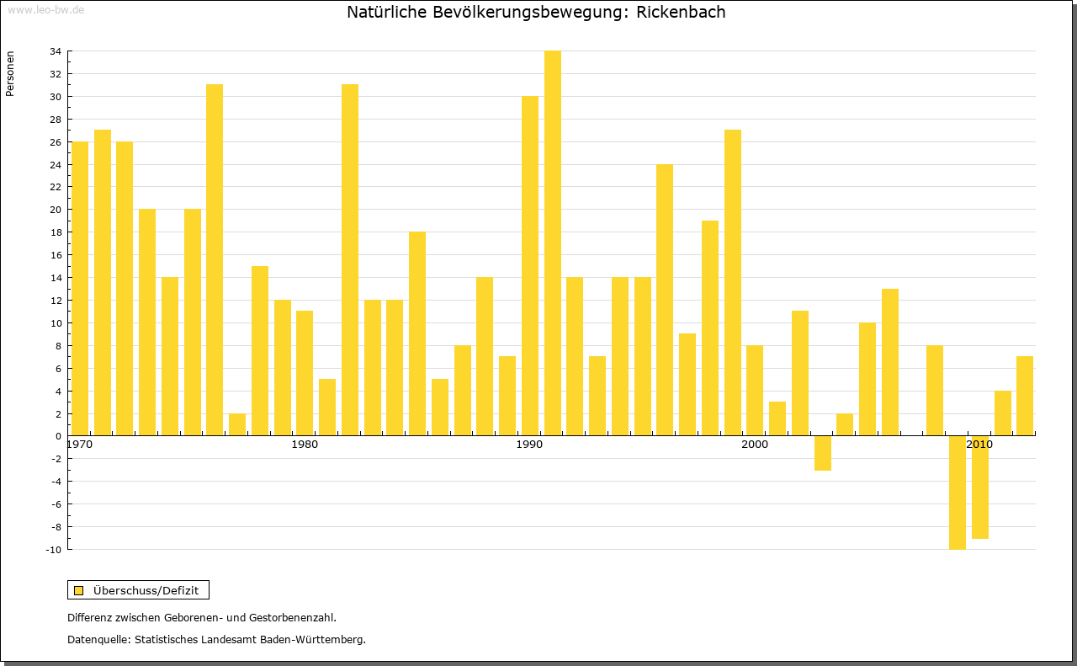This screenshot has width=1077, height=666.
Task: Click the negative 2003 bar at -3
Action: coord(822,453)
